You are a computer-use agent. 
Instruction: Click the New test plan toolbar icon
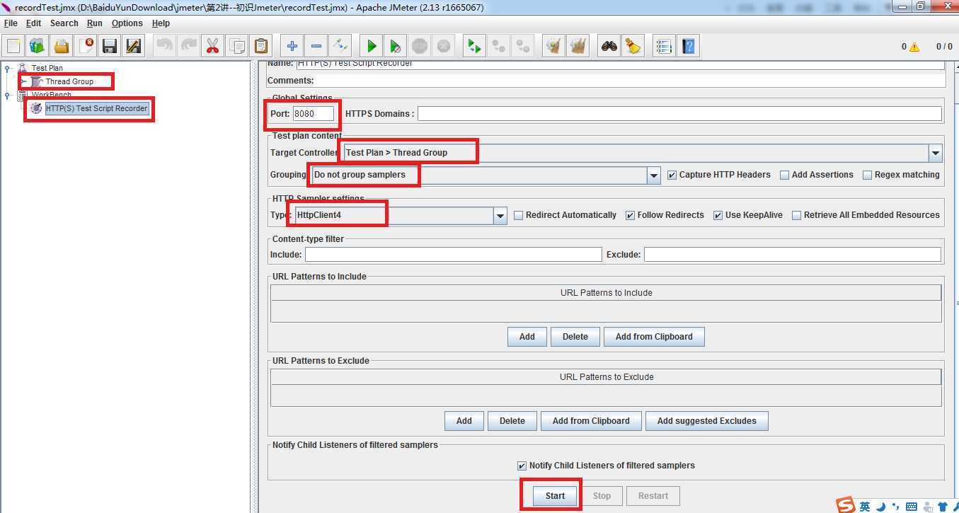coord(13,46)
